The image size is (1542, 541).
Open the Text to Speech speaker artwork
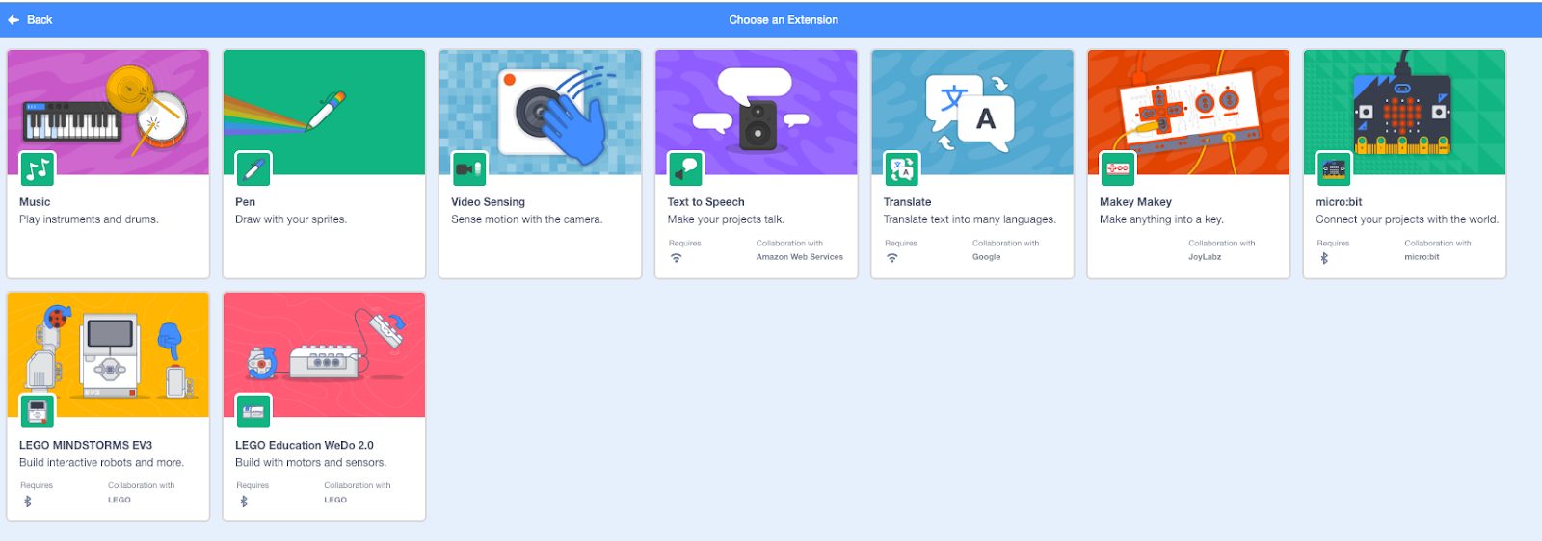tap(757, 113)
